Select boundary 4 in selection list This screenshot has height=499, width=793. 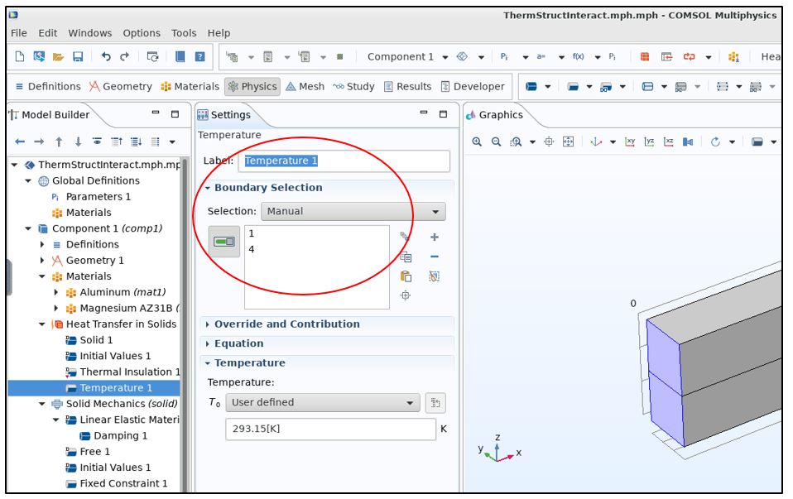[x=252, y=249]
